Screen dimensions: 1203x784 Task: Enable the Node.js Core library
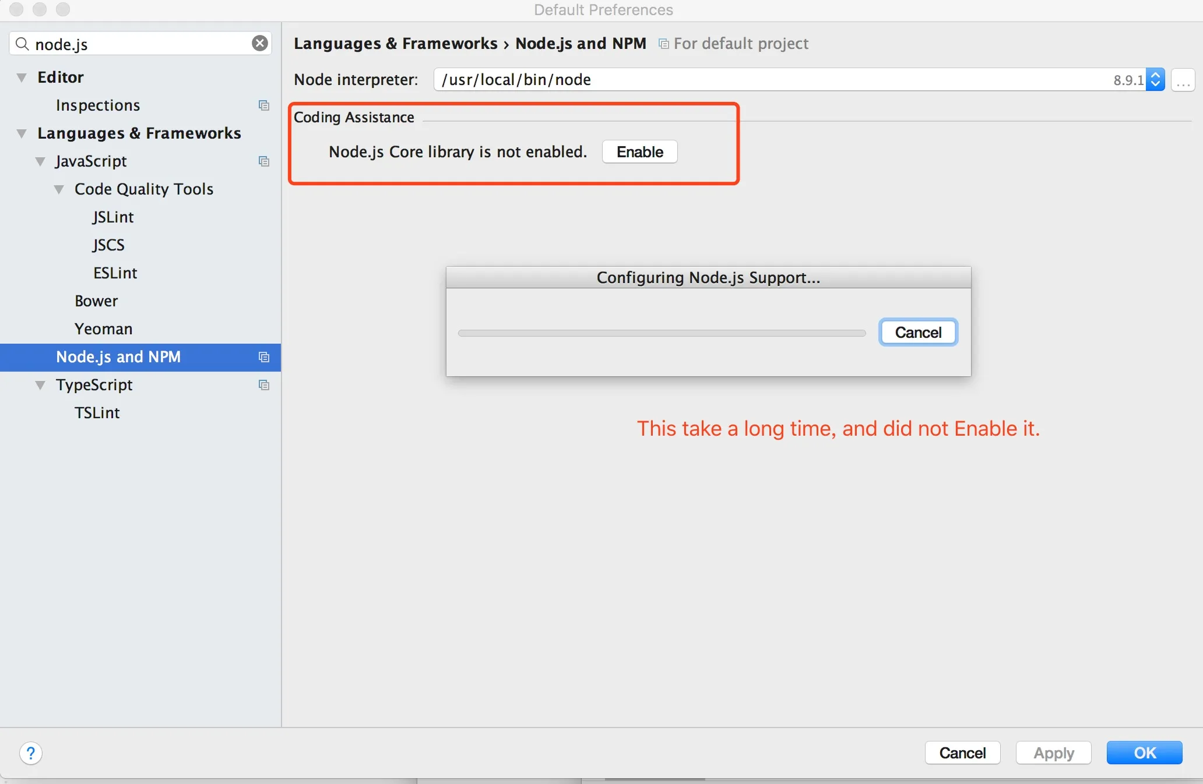click(x=639, y=152)
